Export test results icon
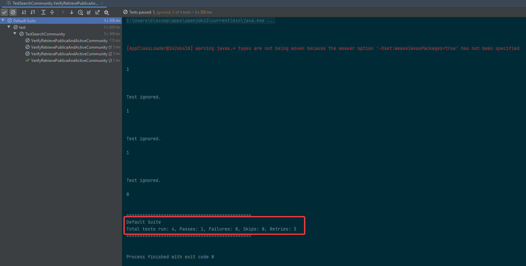This screenshot has width=526, height=266. pyautogui.click(x=98, y=12)
